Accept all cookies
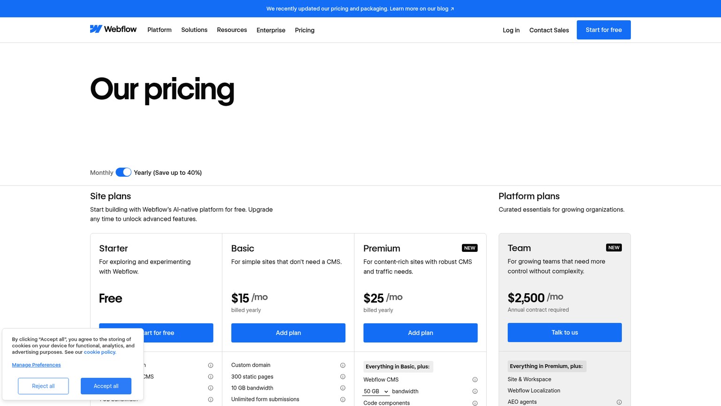Image resolution: width=721 pixels, height=406 pixels. 106,386
